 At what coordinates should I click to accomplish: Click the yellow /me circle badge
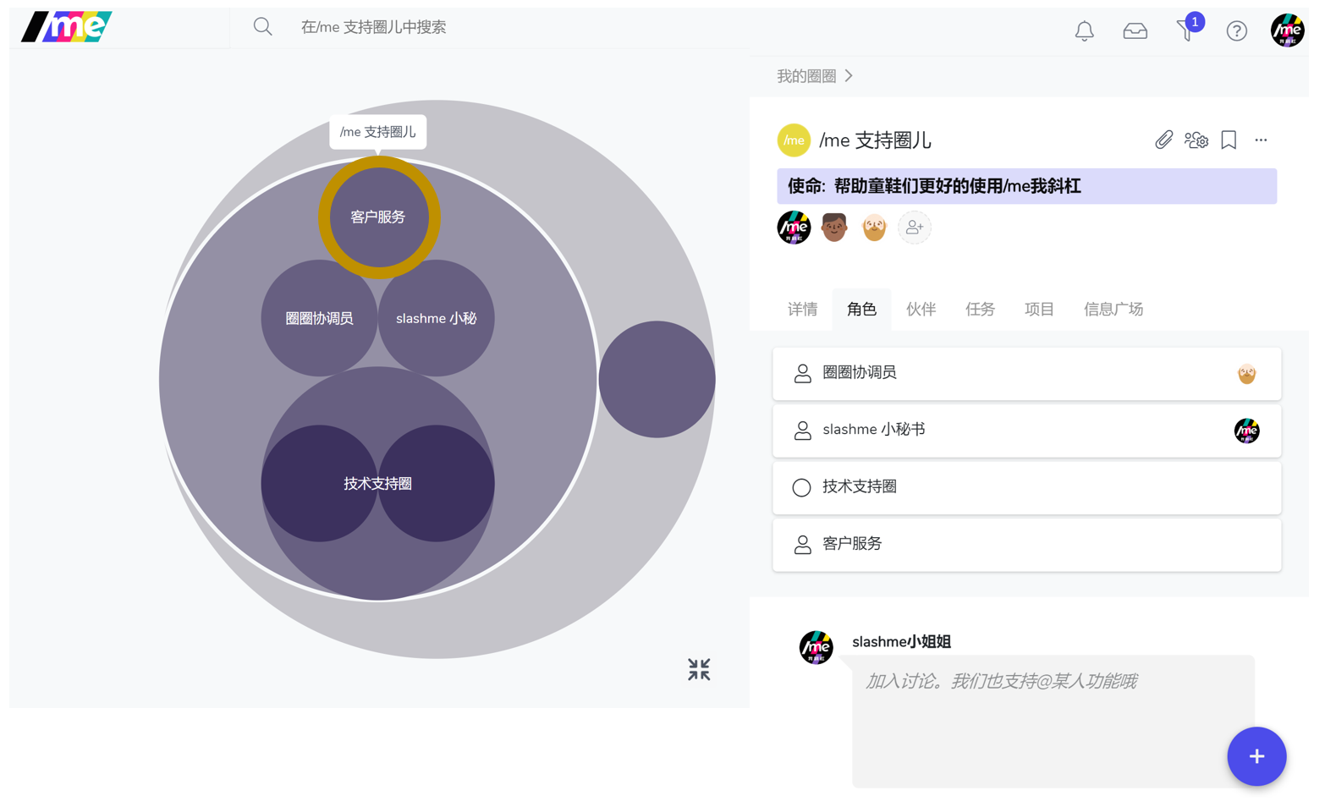click(794, 140)
